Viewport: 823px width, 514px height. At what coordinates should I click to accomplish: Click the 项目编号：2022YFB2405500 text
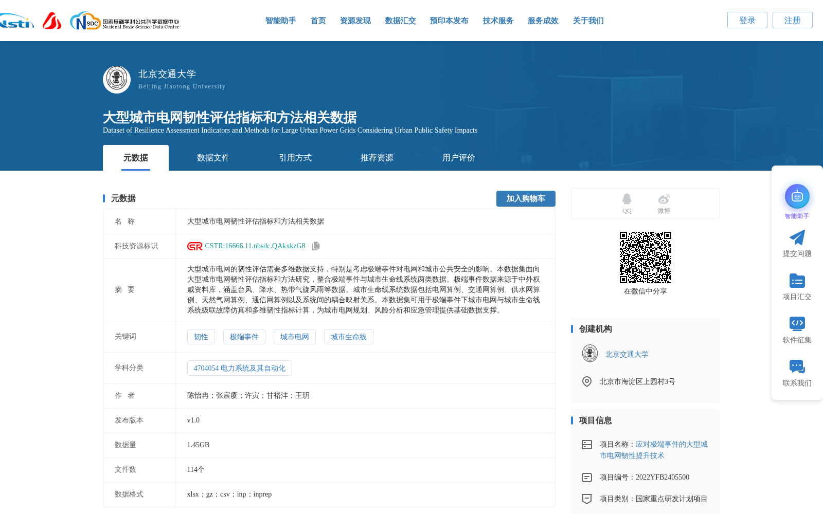click(645, 478)
